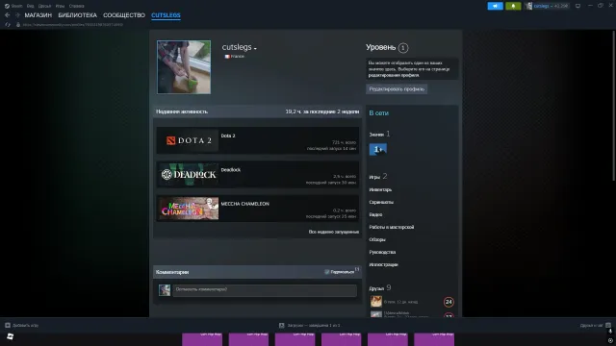616x346 pixels.
Task: Open the Вид menu
Action: tap(30, 6)
